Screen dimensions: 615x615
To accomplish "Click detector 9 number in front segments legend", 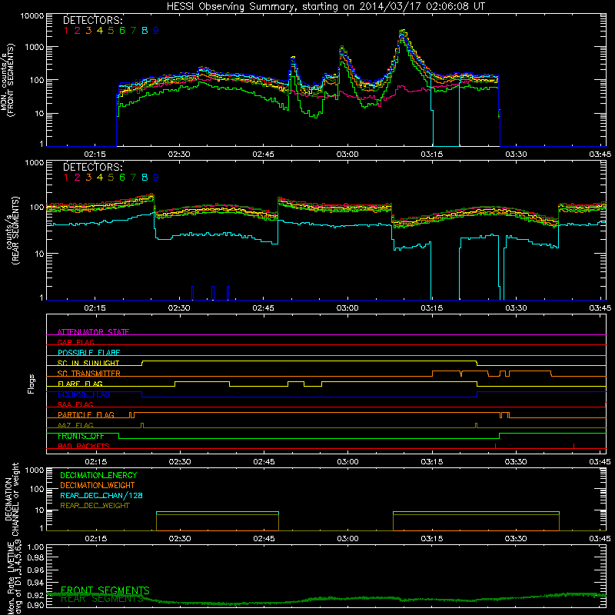I will coord(156,31).
